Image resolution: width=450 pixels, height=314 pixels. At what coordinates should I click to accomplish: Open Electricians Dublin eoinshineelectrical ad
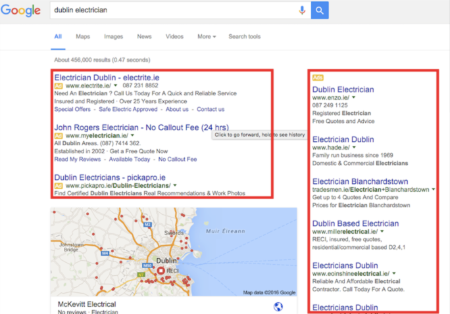(345, 265)
